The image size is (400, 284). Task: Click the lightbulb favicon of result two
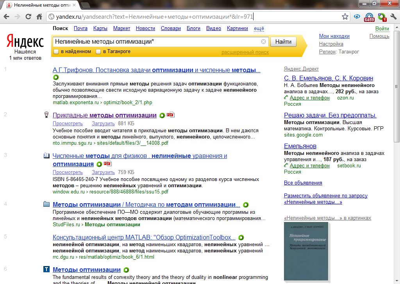(x=46, y=115)
